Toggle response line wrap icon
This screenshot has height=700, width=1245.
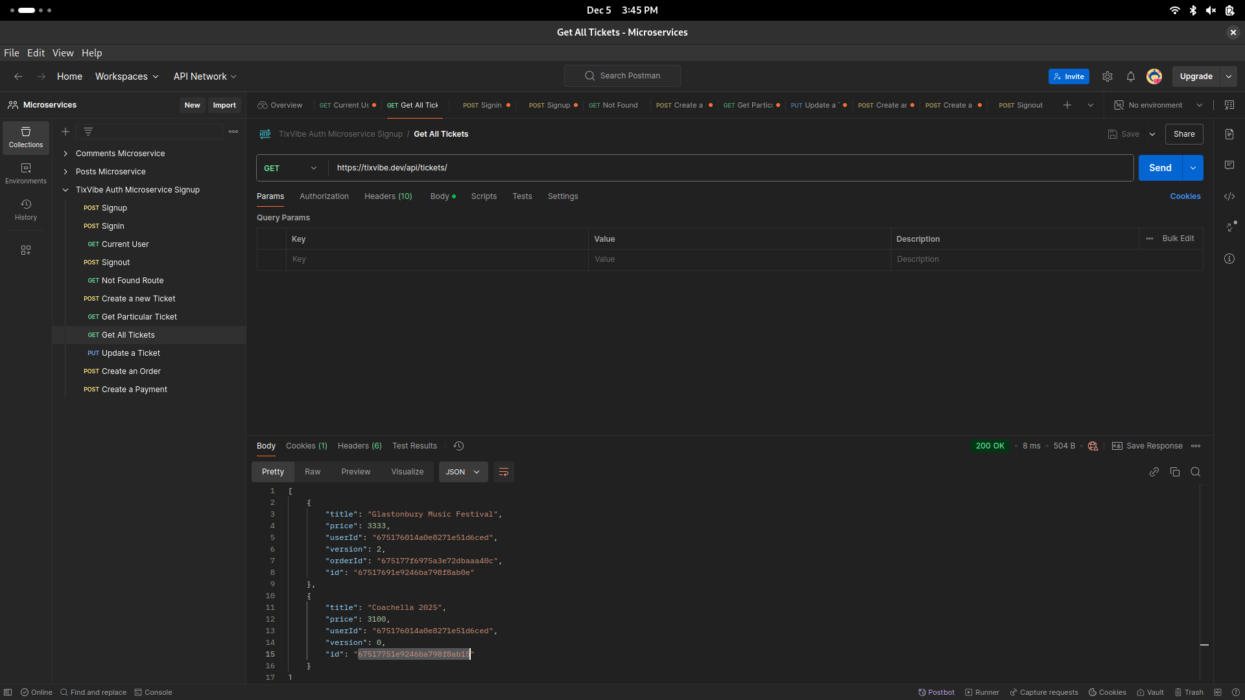tap(504, 472)
